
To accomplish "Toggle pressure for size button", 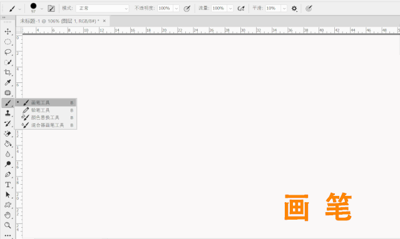I will 309,8.
